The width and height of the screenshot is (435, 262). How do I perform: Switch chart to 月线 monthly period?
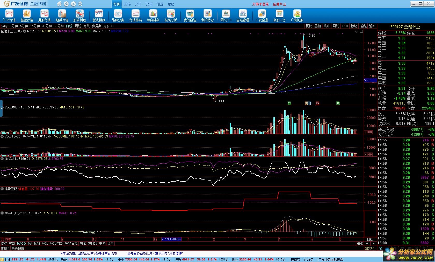87,26
